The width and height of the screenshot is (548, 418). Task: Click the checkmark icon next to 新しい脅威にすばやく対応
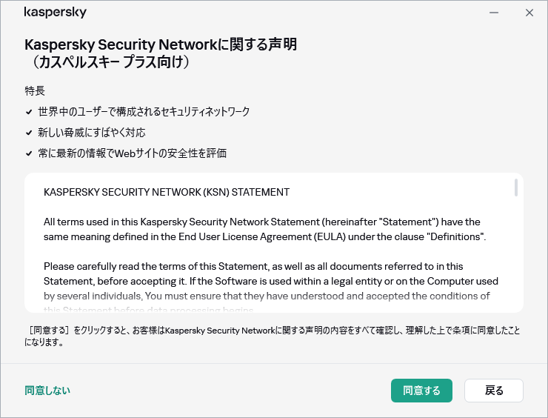click(29, 133)
